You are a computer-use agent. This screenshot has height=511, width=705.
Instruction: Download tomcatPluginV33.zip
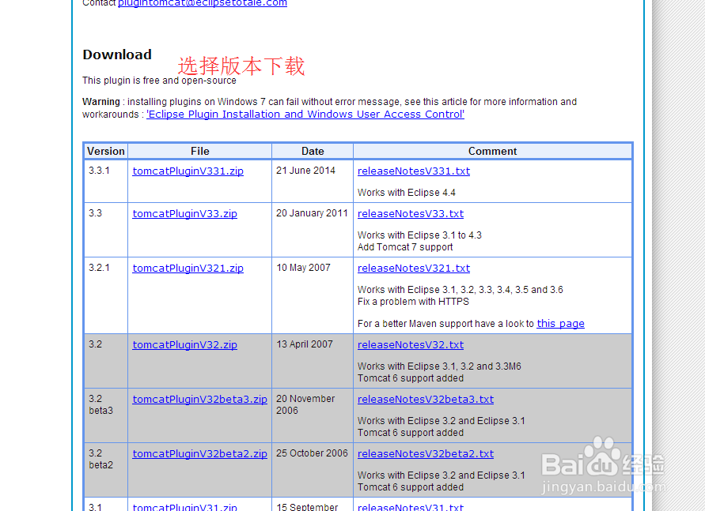click(185, 214)
